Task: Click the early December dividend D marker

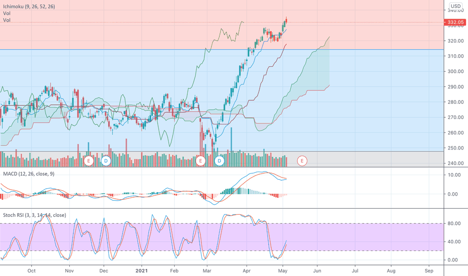Action: (x=105, y=161)
